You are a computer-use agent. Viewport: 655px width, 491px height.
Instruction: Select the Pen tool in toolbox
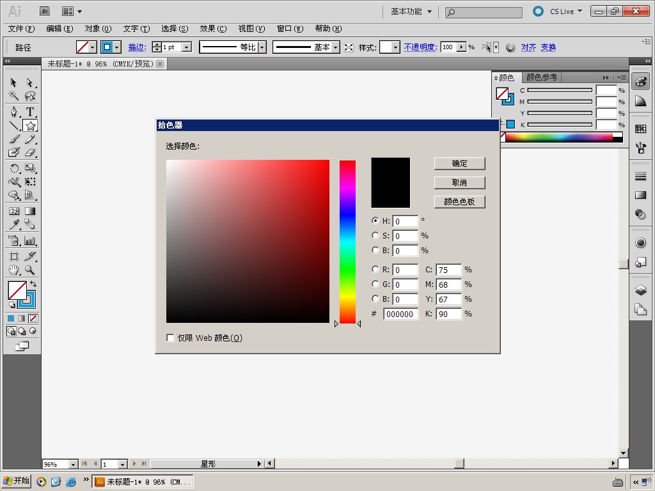tap(13, 112)
